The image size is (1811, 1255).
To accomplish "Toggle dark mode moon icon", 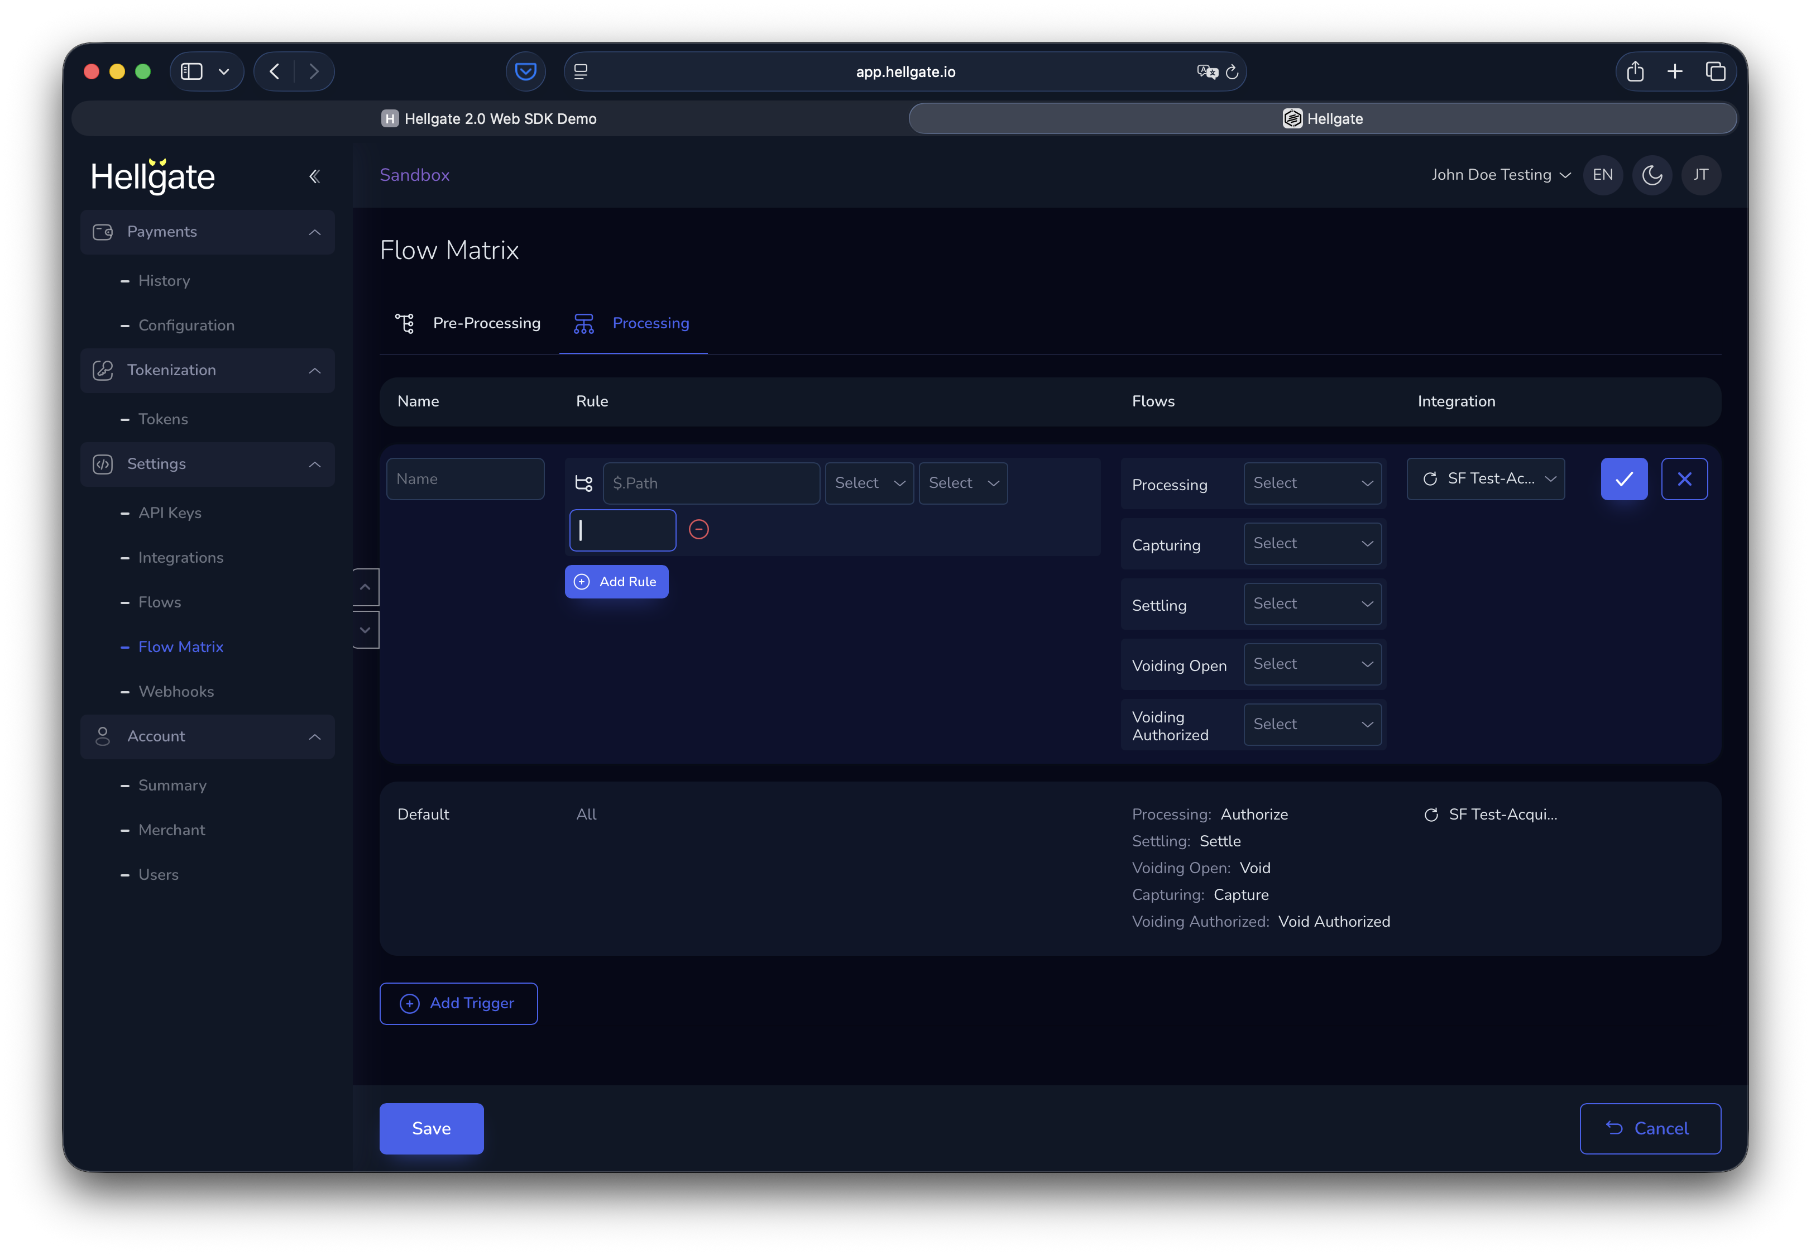I will (1652, 175).
